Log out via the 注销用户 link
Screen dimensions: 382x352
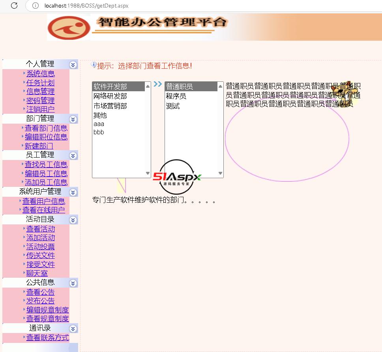pyautogui.click(x=40, y=109)
